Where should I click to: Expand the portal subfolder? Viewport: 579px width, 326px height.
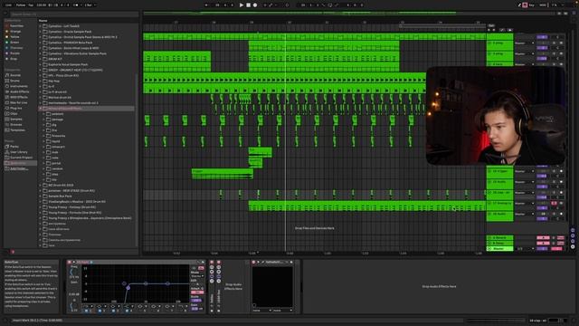coord(44,163)
